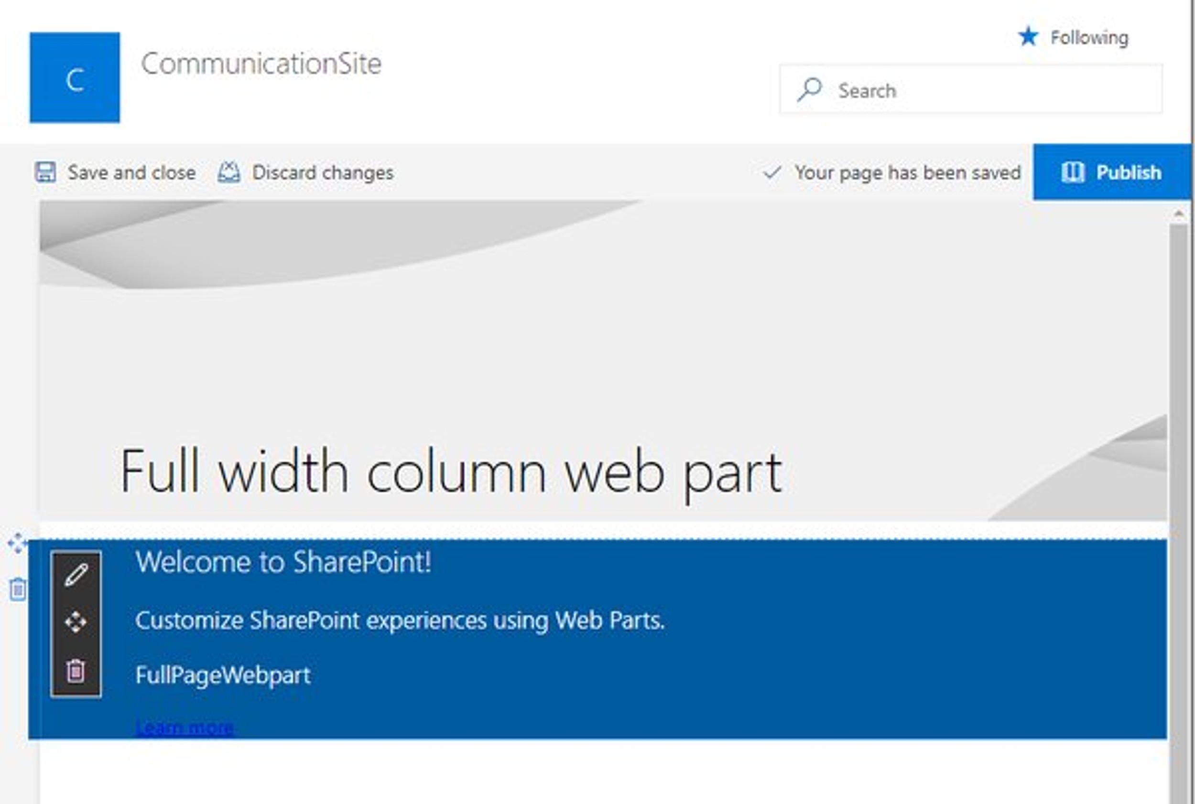Image resolution: width=1195 pixels, height=804 pixels.
Task: Click the section move handle left of the blue web part
Action: click(17, 543)
